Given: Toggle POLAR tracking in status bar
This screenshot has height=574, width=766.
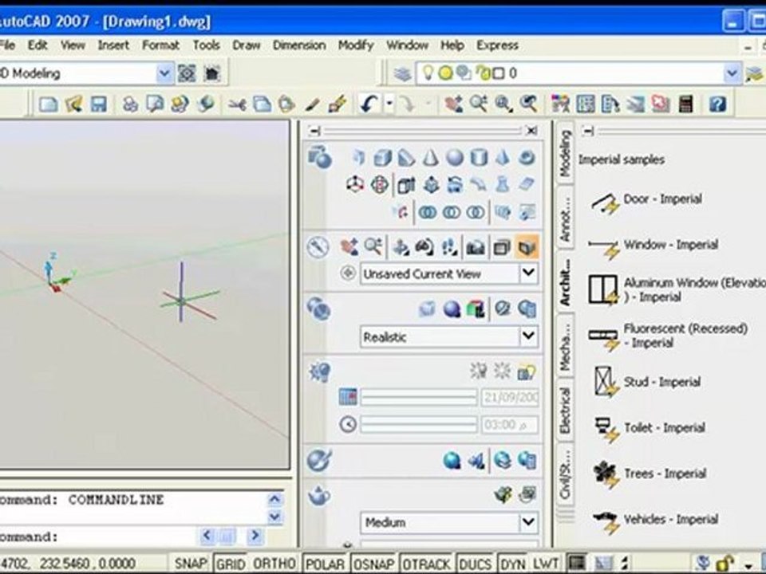Looking at the screenshot, I should coord(326,564).
